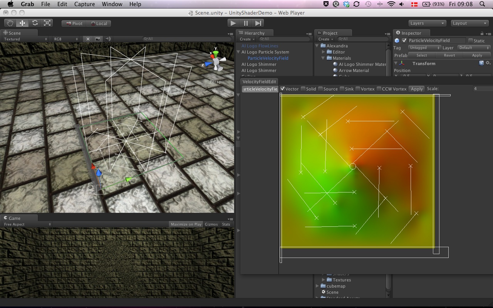Image resolution: width=493 pixels, height=308 pixels.
Task: Open the Apple menu
Action: tap(10, 4)
